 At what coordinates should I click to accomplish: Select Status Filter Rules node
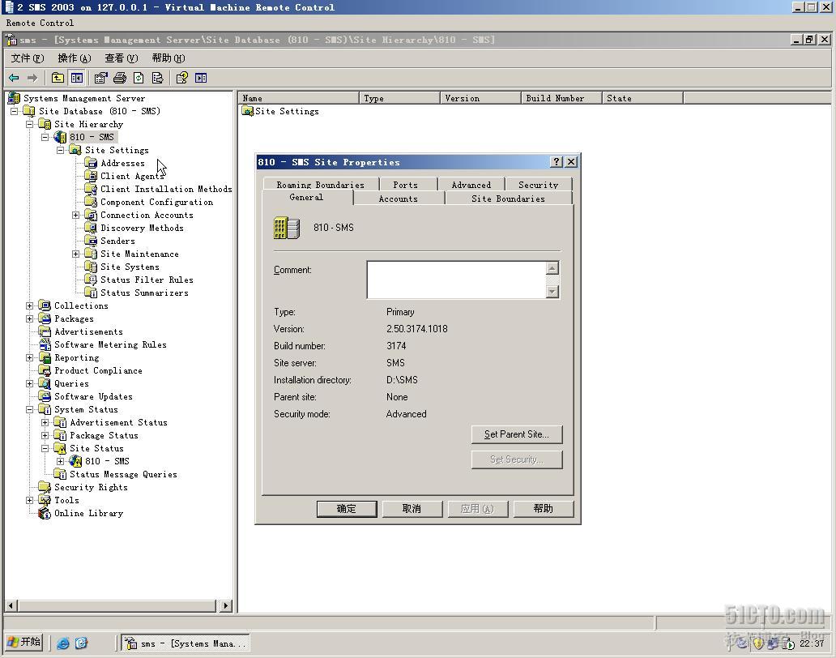pos(147,280)
